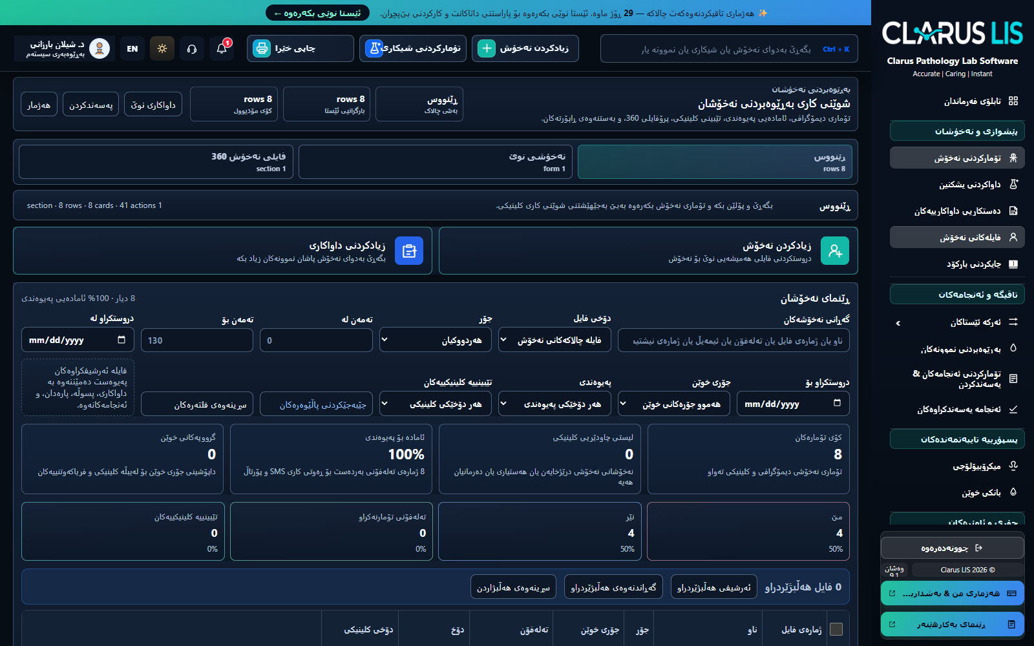Click the green add-patient icon card

(x=835, y=251)
